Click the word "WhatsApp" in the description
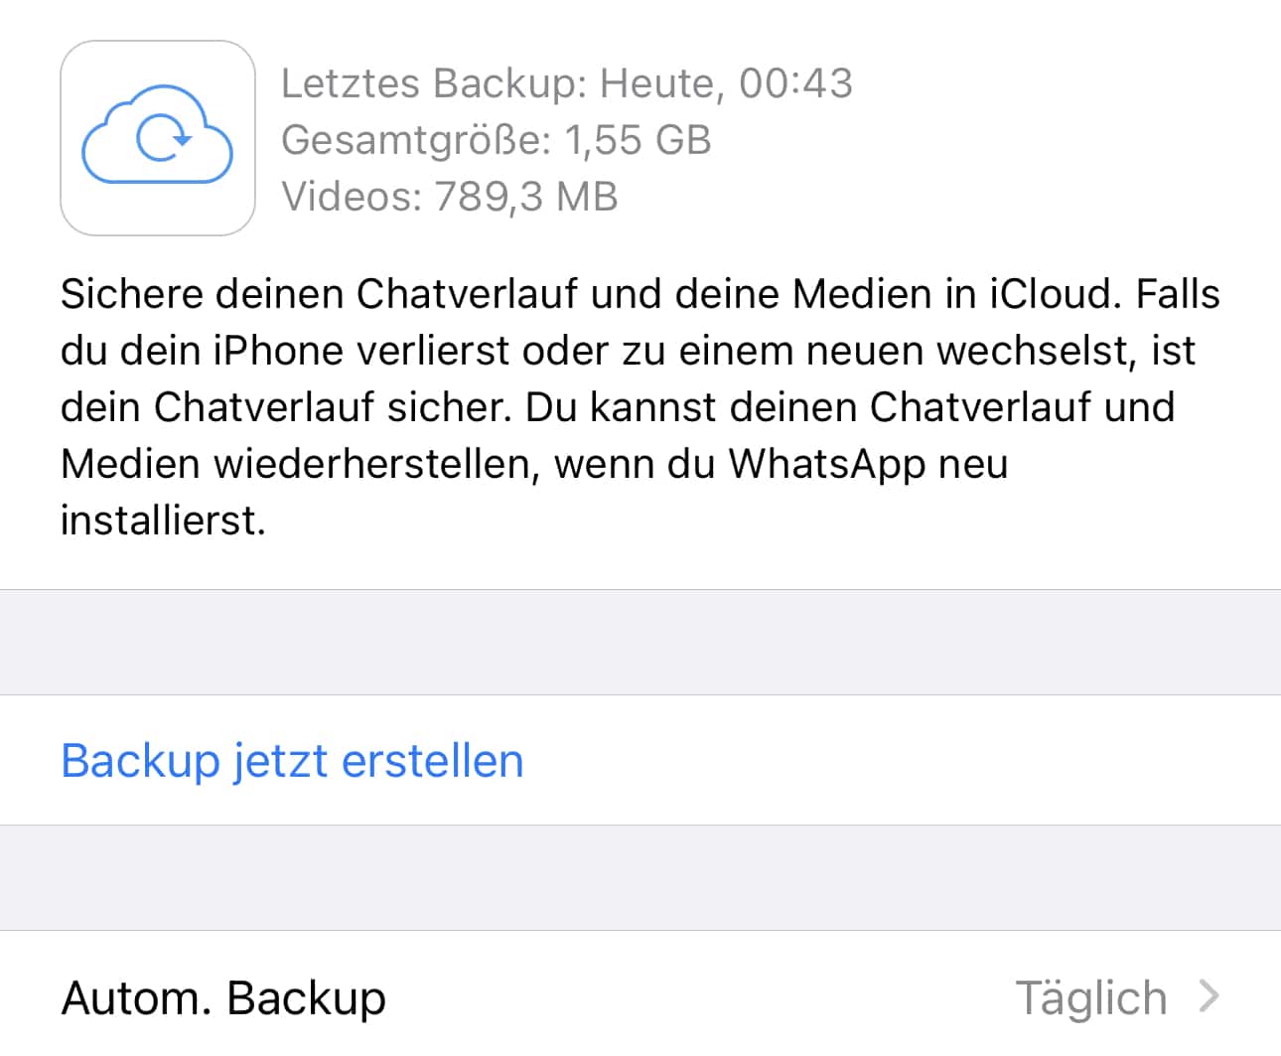Screen dimensions: 1281x1056 coord(826,464)
